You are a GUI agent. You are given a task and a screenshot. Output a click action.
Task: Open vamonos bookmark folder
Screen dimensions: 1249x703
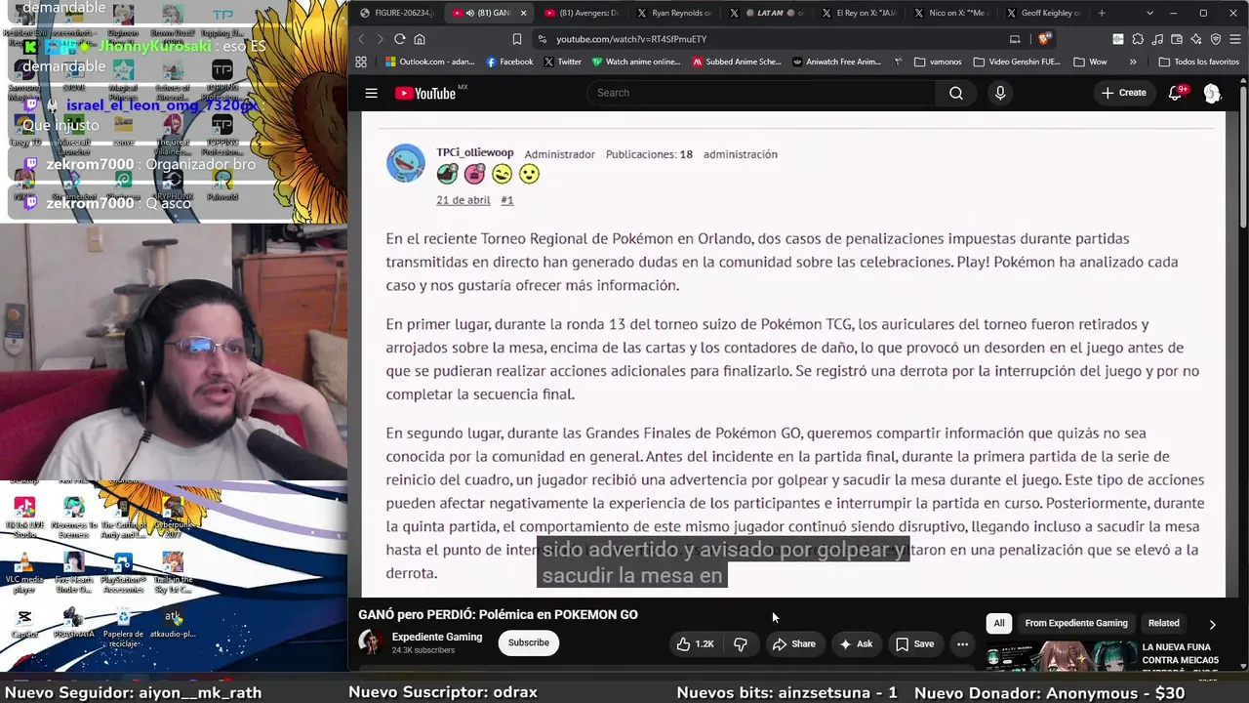(x=938, y=62)
